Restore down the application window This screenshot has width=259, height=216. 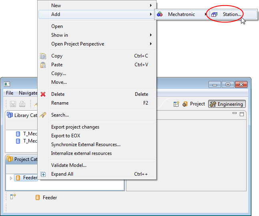pyautogui.click(x=228, y=85)
